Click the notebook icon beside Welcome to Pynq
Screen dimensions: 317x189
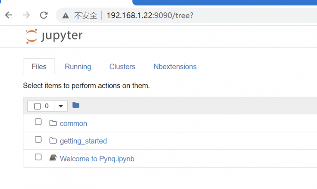tap(53, 158)
